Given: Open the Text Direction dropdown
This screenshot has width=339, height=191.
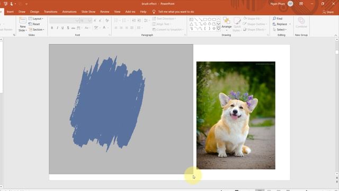Looking at the screenshot, I should point(164,19).
